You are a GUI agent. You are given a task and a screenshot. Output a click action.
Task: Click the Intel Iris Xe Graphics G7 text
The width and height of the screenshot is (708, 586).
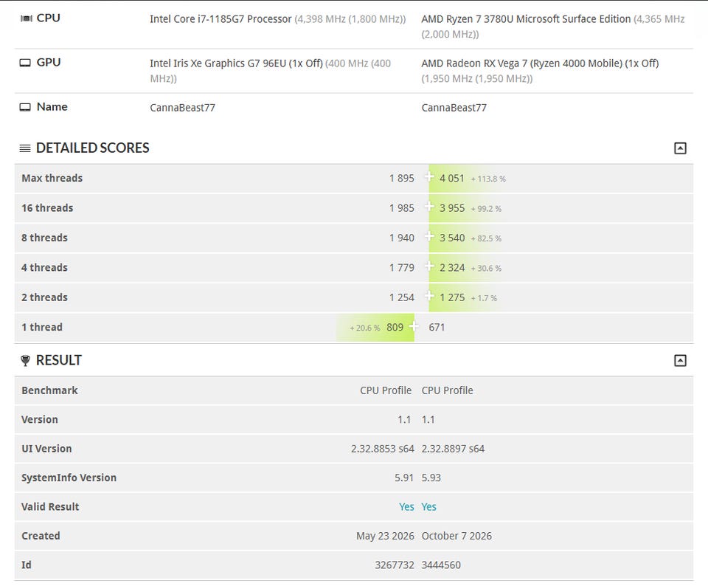tap(236, 63)
